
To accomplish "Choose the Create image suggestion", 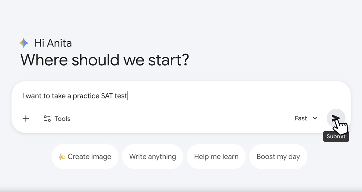I will point(85,156).
